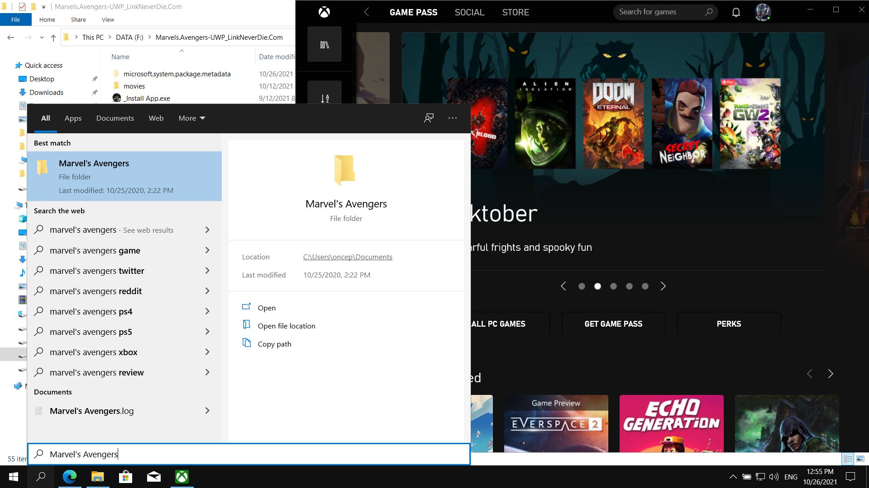Screen dimensions: 869x488
Task: Open the C:\Users\oncep\Documents location link
Action: click(347, 257)
